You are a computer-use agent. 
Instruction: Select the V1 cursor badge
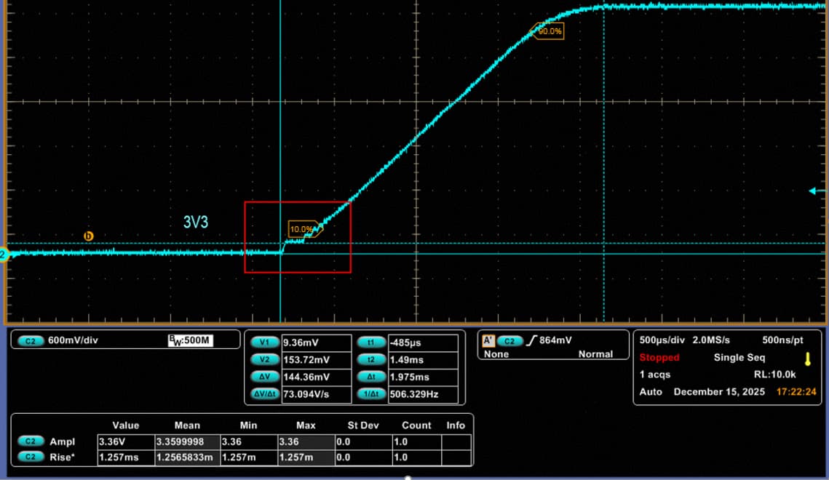point(264,343)
